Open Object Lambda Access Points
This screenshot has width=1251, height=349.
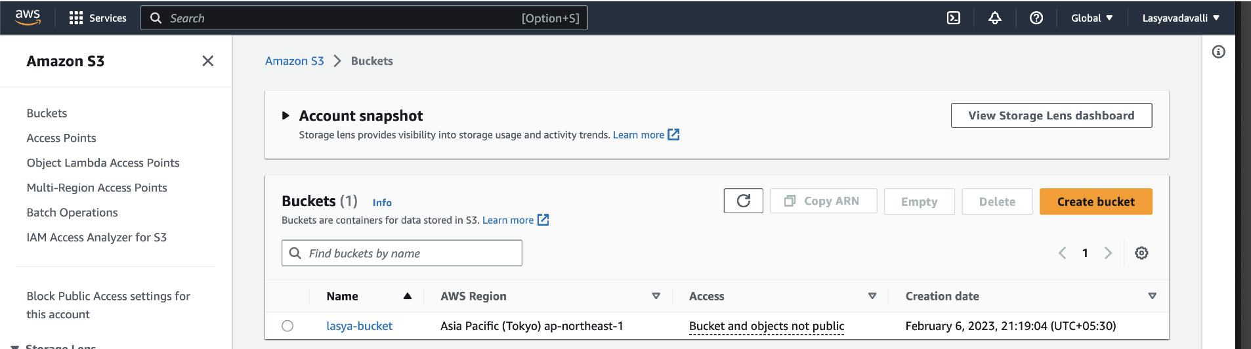point(103,163)
